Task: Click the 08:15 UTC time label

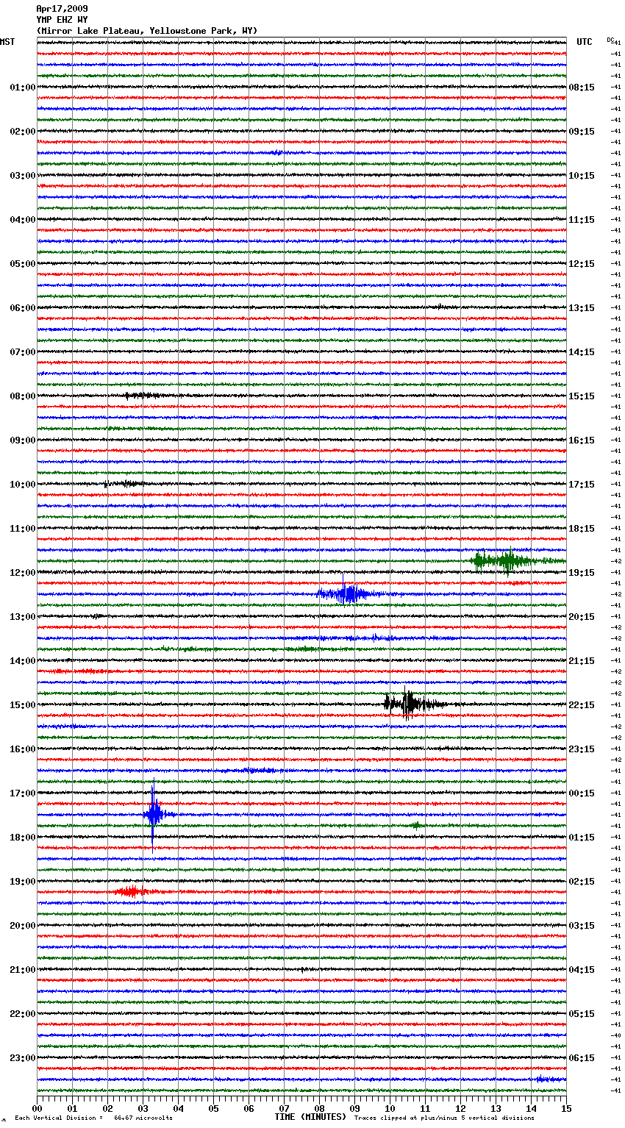Action: (x=582, y=88)
